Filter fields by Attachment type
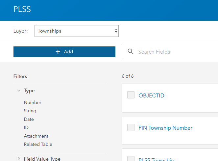This screenshot has width=218, height=161. [36, 136]
